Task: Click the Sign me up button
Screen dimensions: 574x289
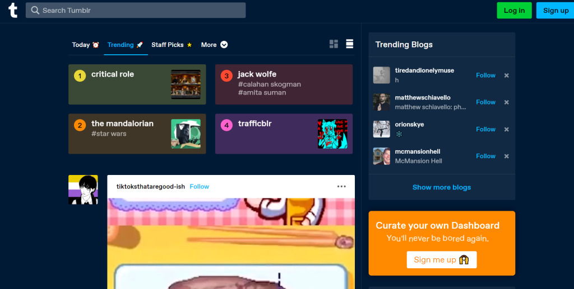Action: coord(442,260)
